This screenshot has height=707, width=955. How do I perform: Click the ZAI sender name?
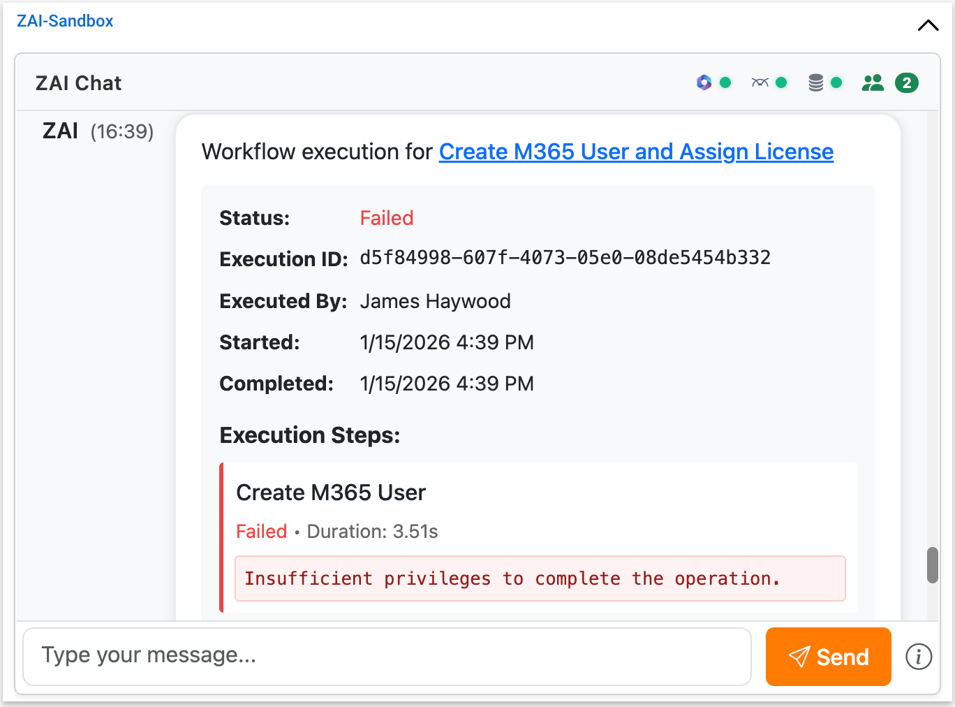click(x=60, y=131)
